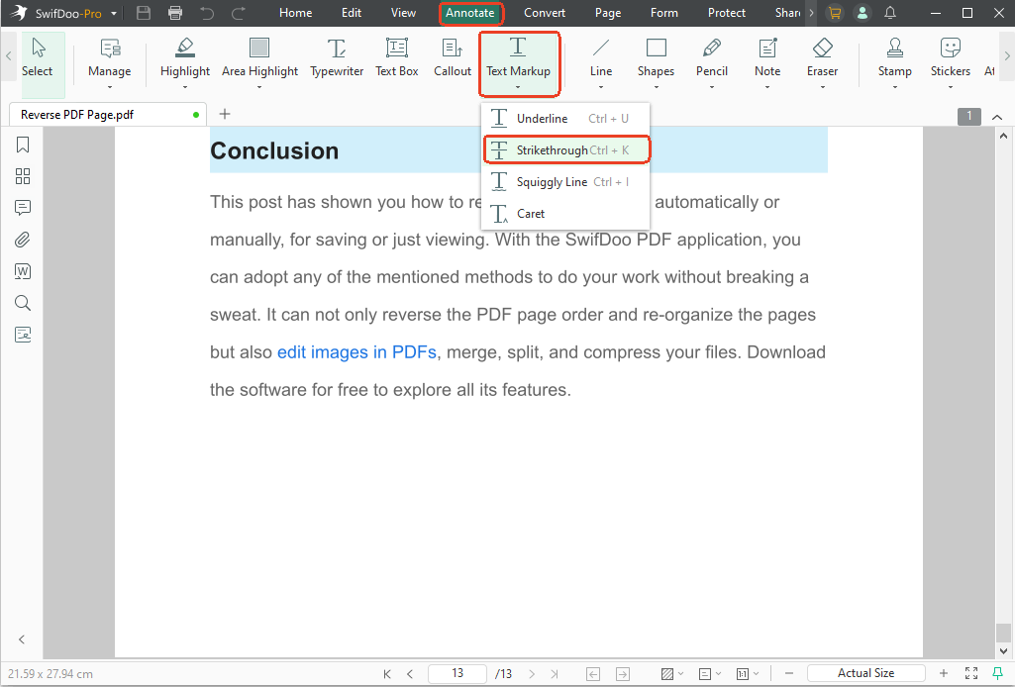Open the Word conversion sidebar icon

(23, 271)
